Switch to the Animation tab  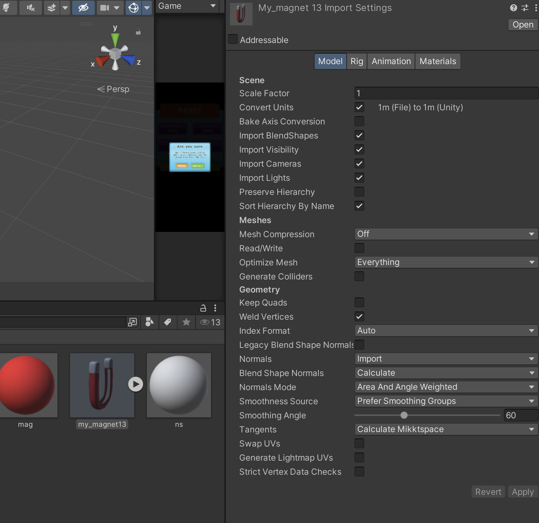(391, 61)
